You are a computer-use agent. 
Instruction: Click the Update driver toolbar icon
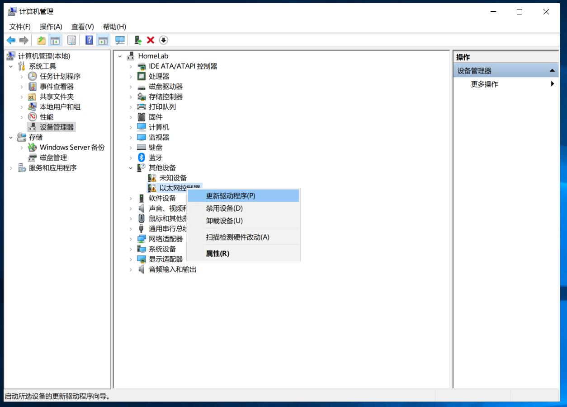pyautogui.click(x=138, y=40)
